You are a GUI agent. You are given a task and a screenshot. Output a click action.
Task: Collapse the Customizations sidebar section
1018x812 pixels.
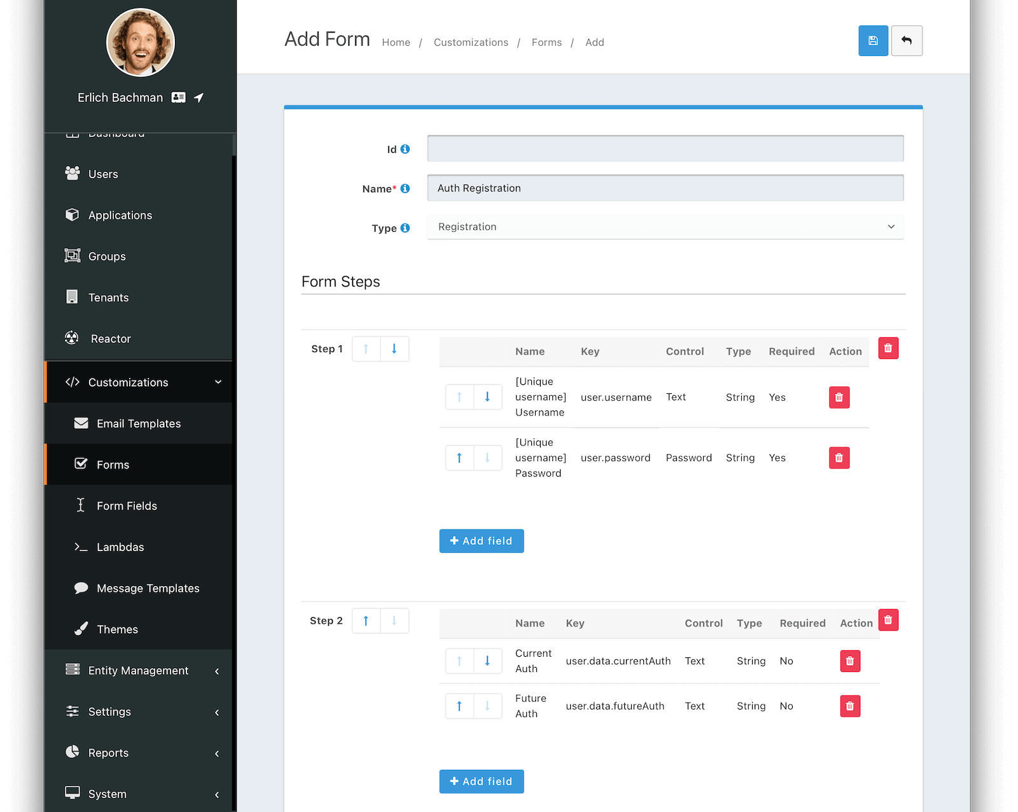coord(218,382)
